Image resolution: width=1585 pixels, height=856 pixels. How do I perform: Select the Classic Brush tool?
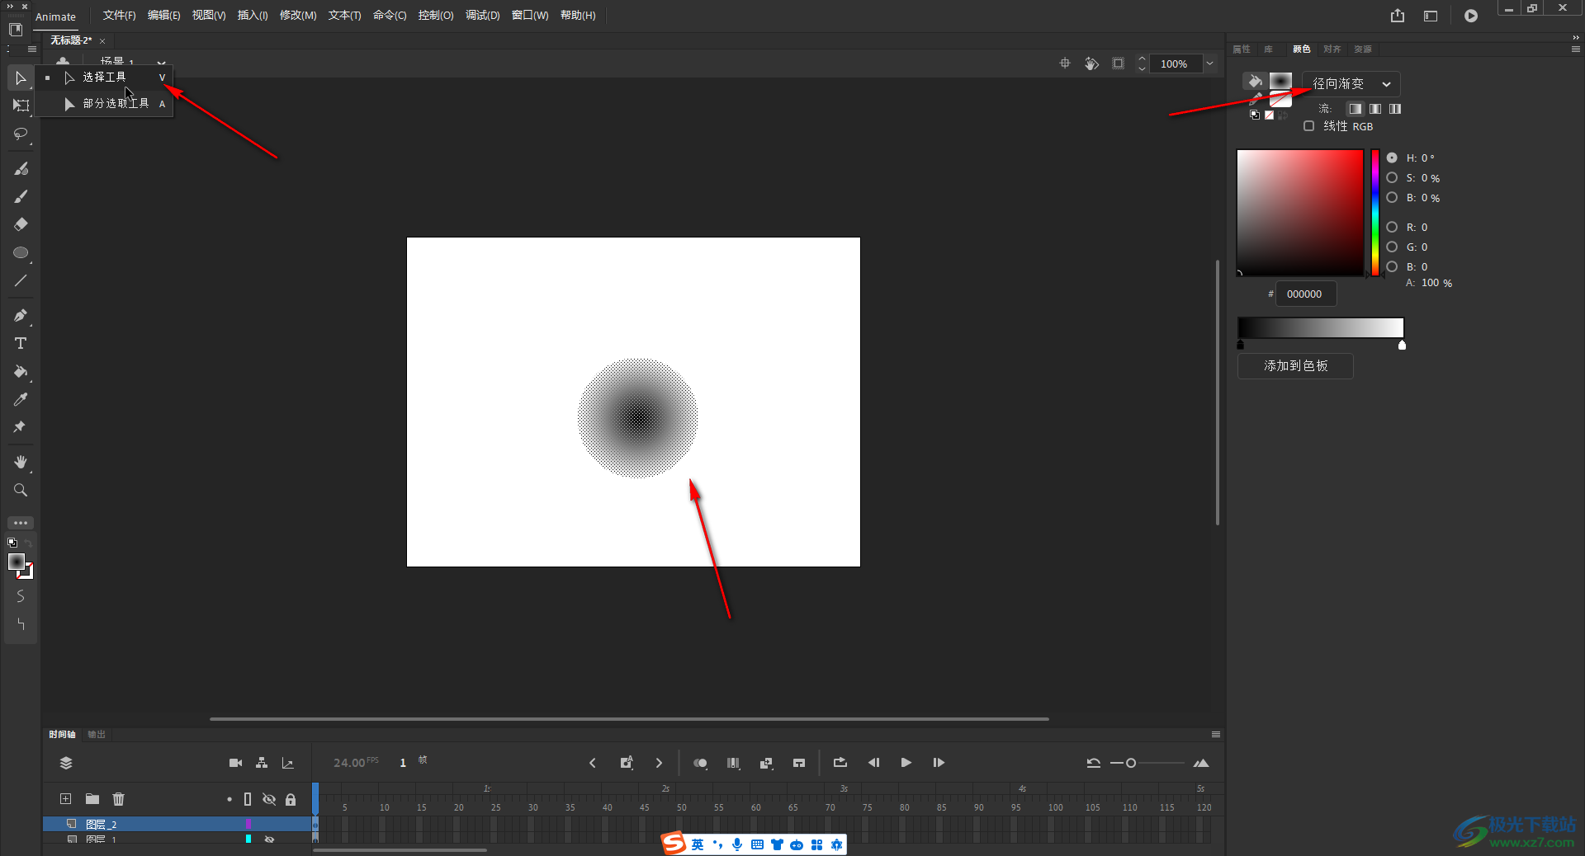click(x=21, y=196)
